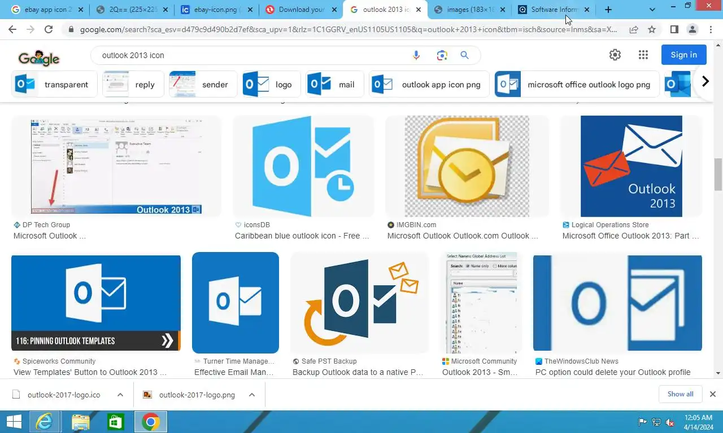Open a new browser tab
The width and height of the screenshot is (723, 433).
608,10
